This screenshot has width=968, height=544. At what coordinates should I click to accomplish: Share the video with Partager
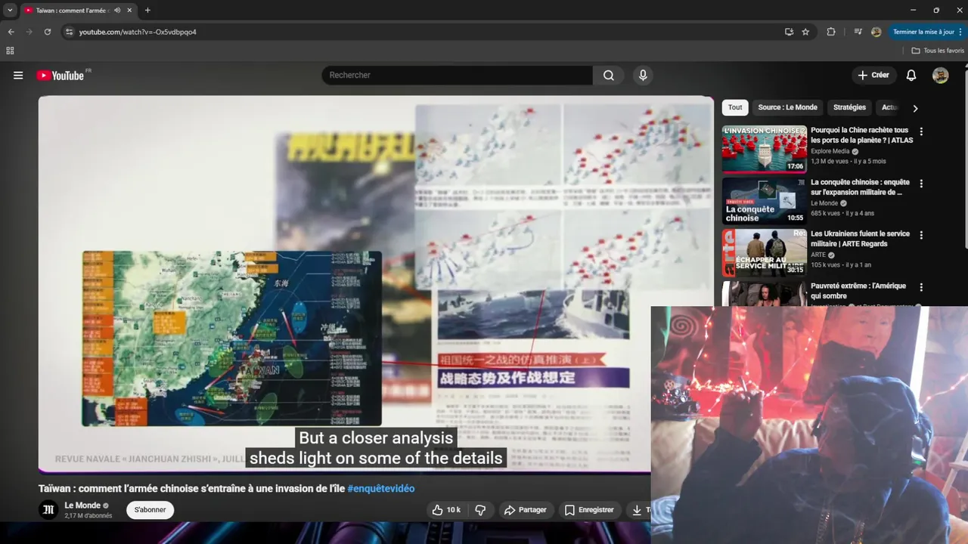pyautogui.click(x=526, y=510)
